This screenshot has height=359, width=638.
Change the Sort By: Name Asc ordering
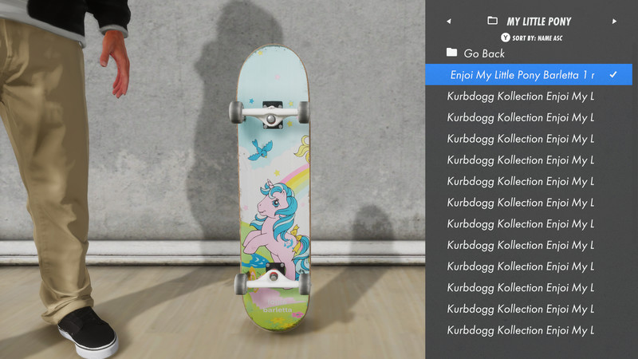pos(537,38)
